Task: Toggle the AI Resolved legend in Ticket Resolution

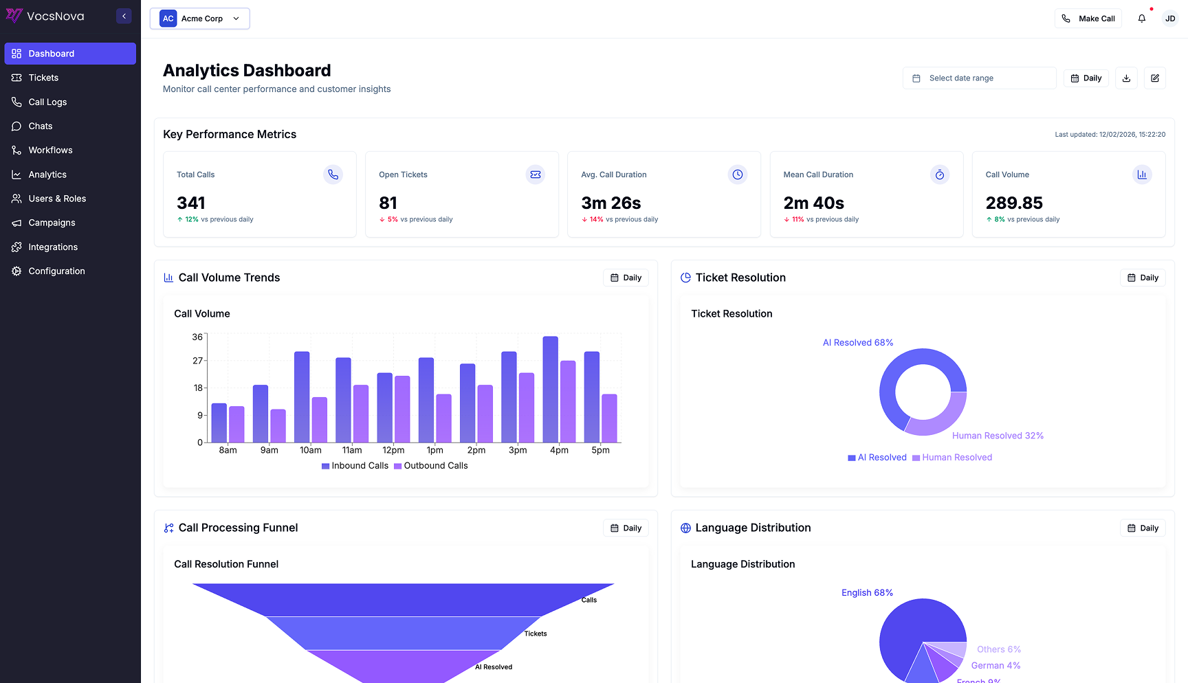Action: click(877, 457)
